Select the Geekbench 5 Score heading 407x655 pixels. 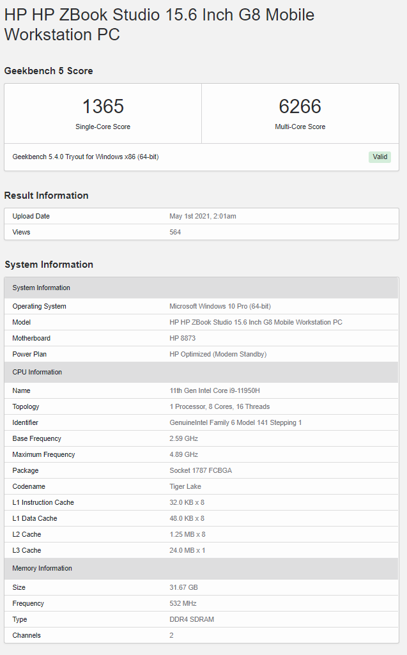coord(49,71)
